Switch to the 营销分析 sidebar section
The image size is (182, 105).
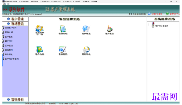pyautogui.click(x=15, y=99)
